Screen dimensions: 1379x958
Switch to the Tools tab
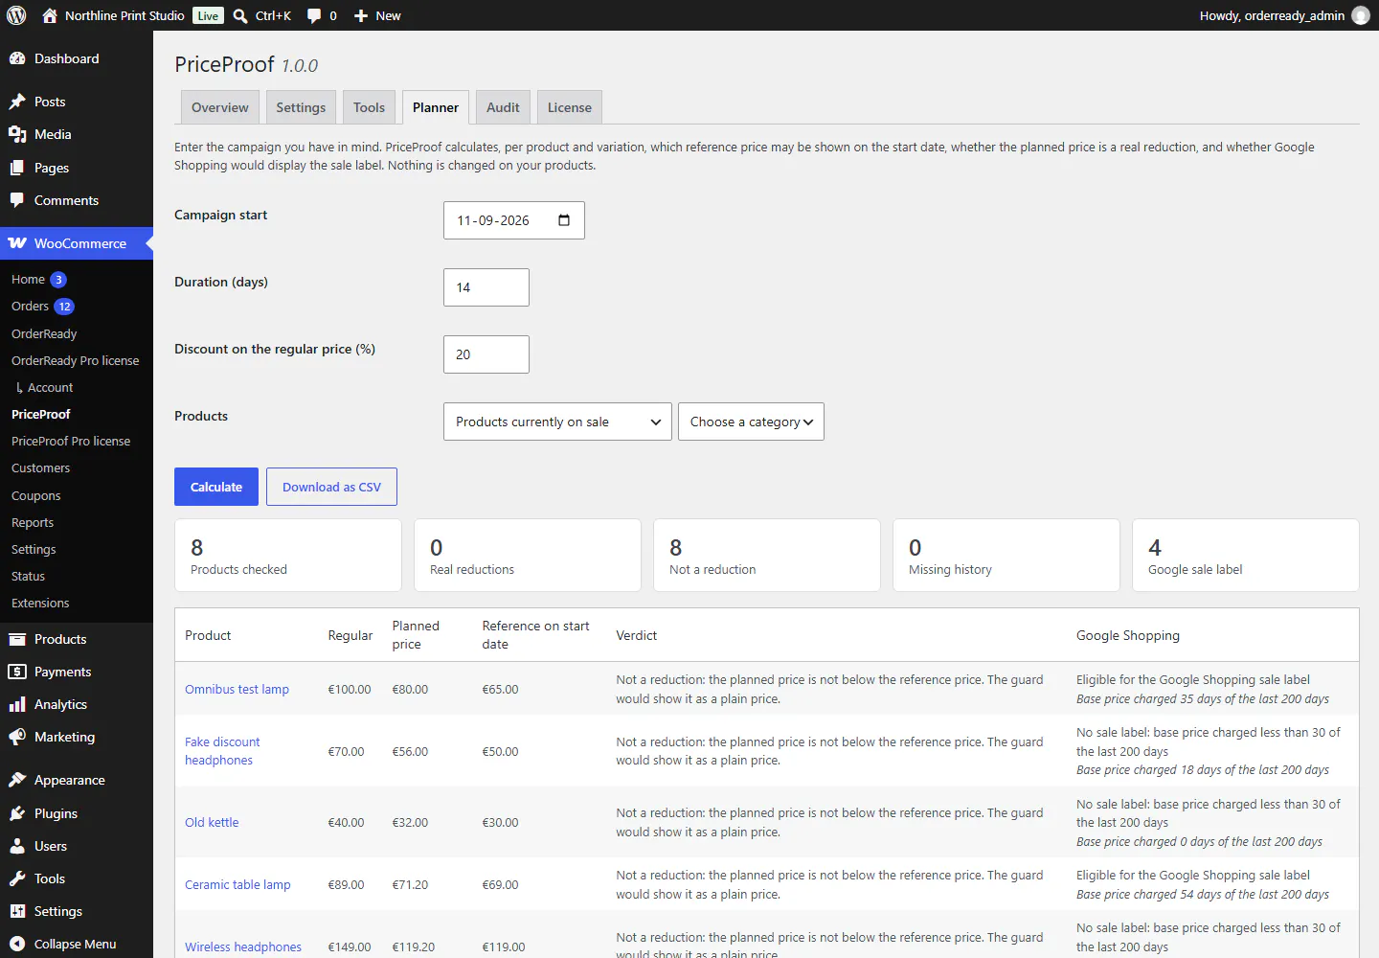369,107
